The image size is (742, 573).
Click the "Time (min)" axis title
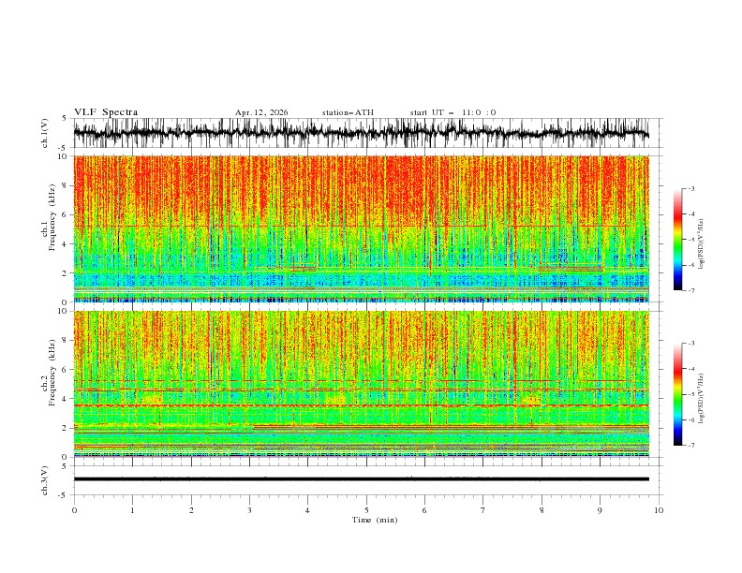(x=375, y=520)
